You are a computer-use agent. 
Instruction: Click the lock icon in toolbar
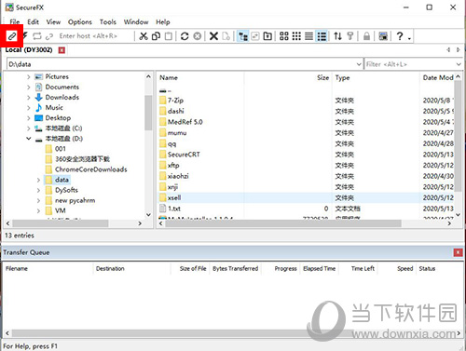click(x=366, y=36)
